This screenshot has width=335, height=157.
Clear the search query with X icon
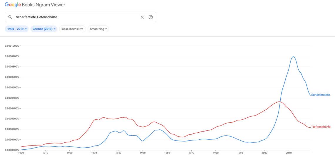(142, 17)
